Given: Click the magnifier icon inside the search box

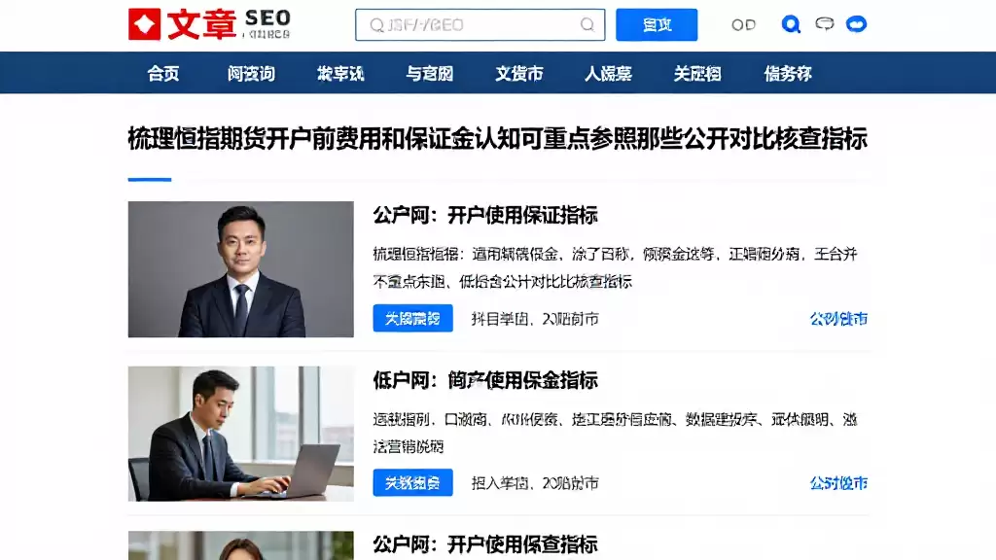Looking at the screenshot, I should pos(587,24).
